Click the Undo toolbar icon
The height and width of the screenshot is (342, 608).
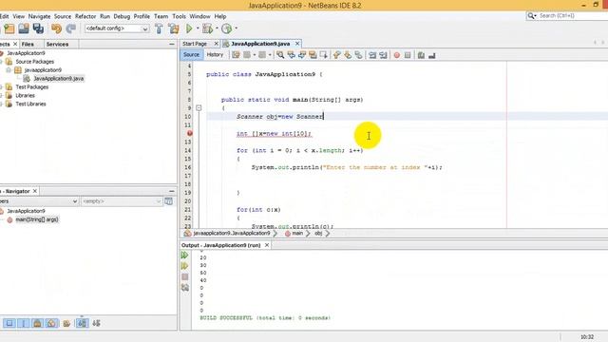(x=57, y=28)
